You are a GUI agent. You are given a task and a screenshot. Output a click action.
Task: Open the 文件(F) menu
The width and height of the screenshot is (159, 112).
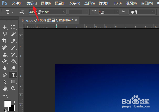coord(17,3)
